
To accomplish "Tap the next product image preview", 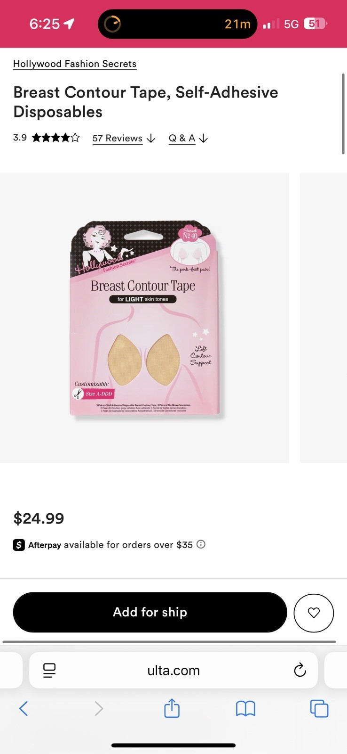I will (x=323, y=318).
